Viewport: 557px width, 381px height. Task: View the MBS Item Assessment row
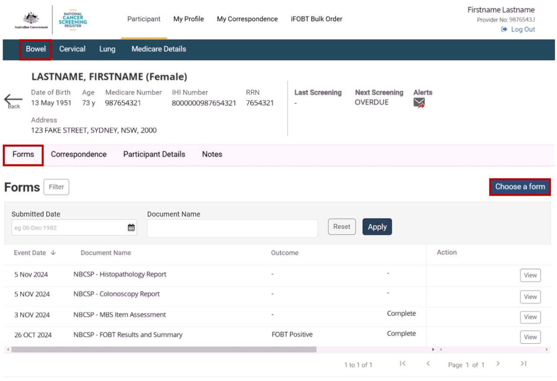pos(530,317)
